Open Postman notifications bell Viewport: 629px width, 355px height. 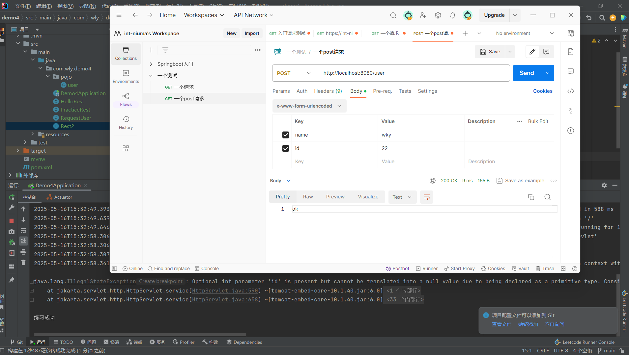453,15
